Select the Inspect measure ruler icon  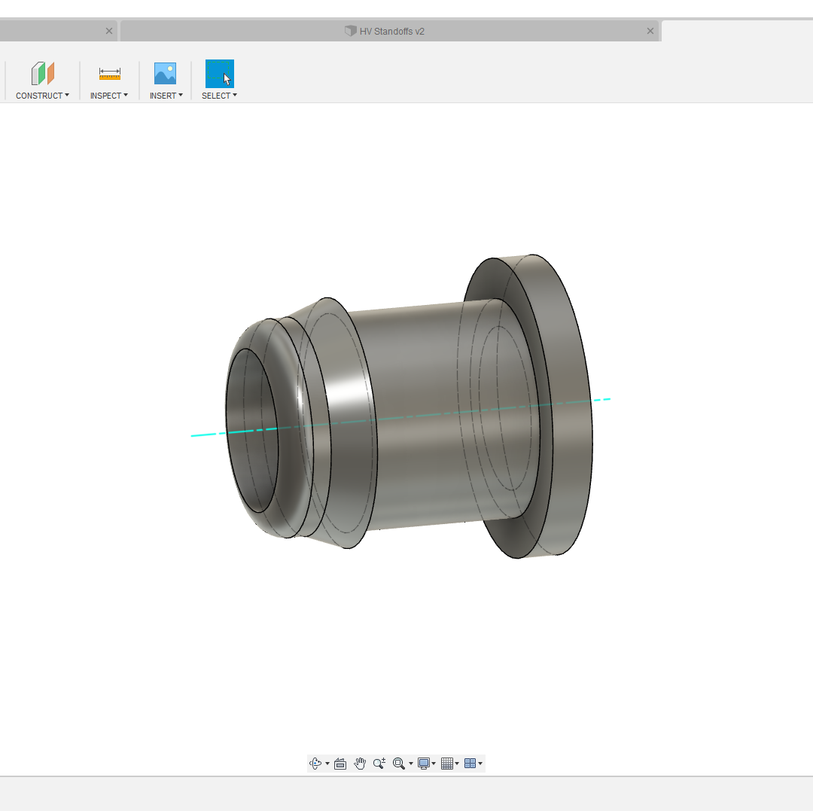click(109, 74)
